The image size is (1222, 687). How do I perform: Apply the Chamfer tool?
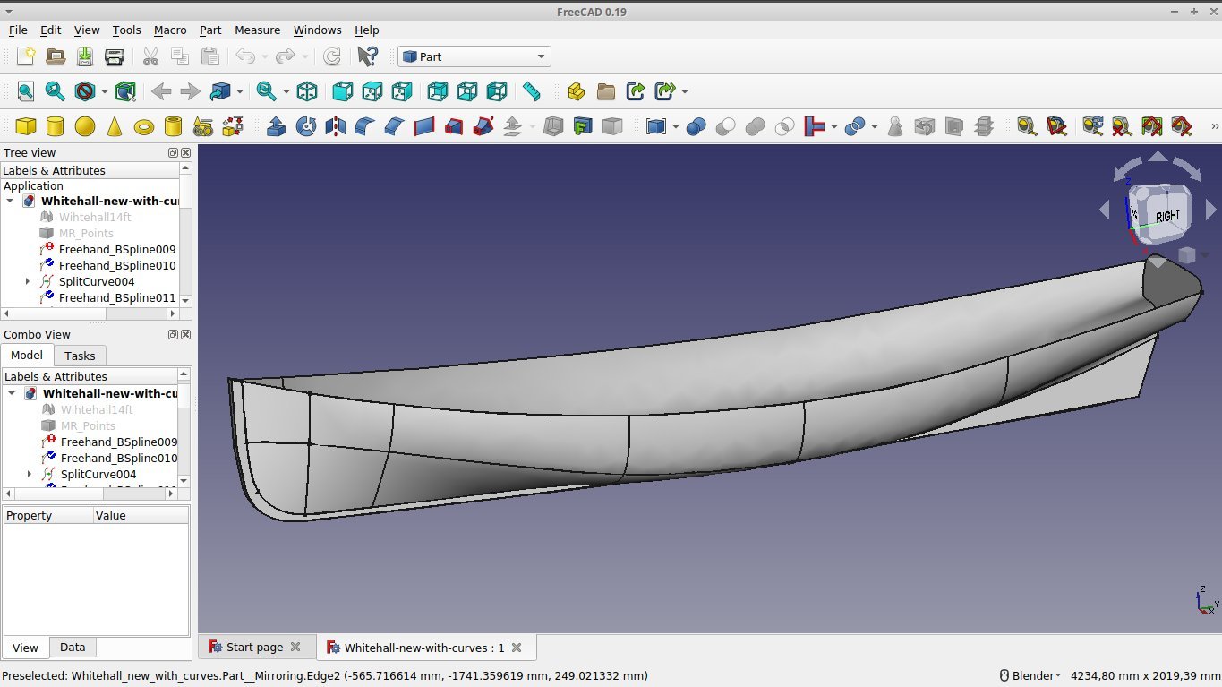[395, 126]
